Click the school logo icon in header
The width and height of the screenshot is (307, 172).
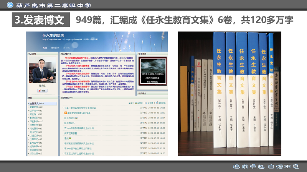pos(10,5)
